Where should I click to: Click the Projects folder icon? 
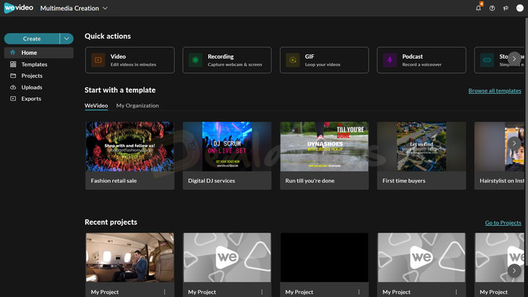pyautogui.click(x=12, y=76)
